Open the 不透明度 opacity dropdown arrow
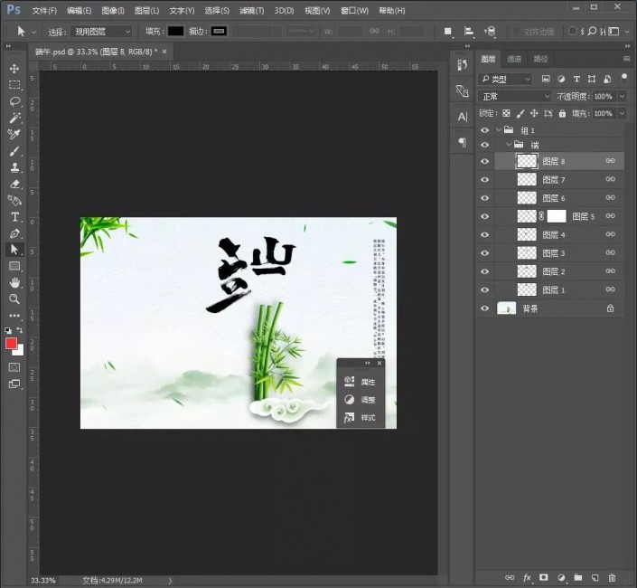The height and width of the screenshot is (588, 637). click(622, 97)
